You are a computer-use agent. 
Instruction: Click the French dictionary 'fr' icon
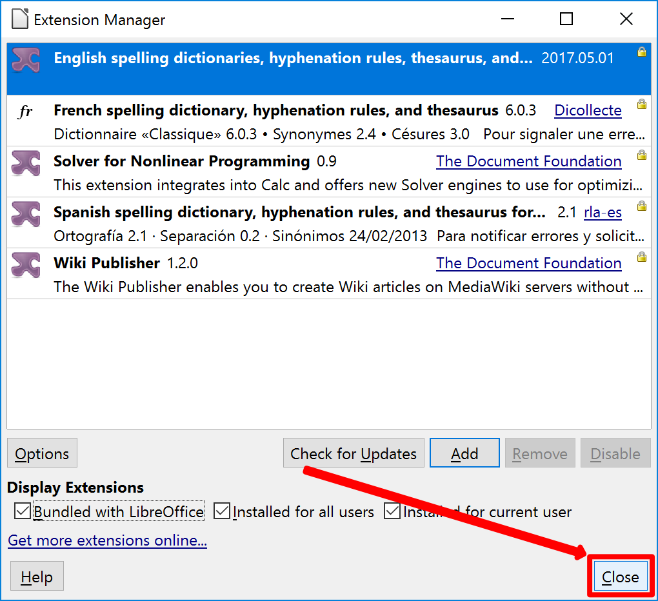[x=26, y=111]
